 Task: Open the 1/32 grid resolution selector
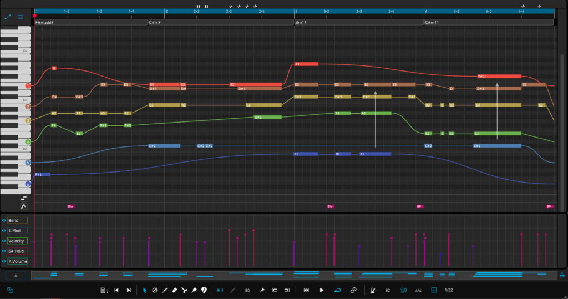pos(448,290)
